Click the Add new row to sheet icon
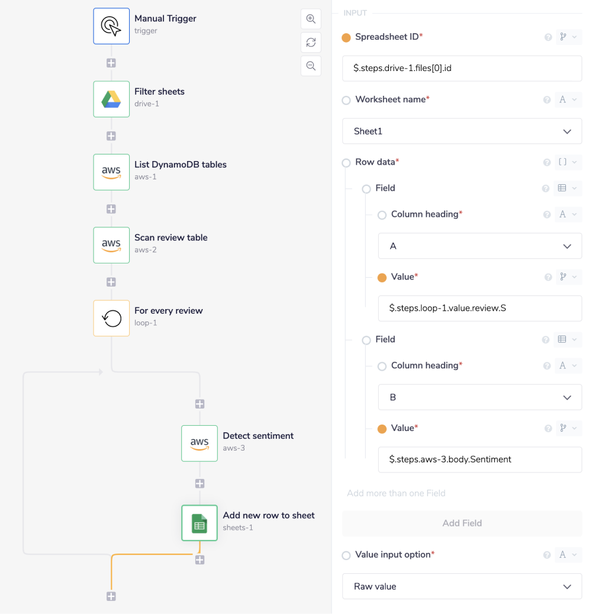592x614 pixels. 200,523
